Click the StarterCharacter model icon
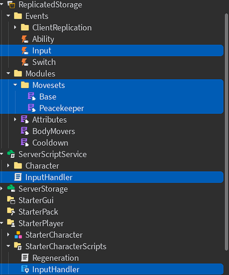Viewport: 229px width, 275px height. tap(18, 235)
